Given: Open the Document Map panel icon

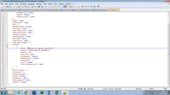Looking at the screenshot, I should click(x=70, y=7).
